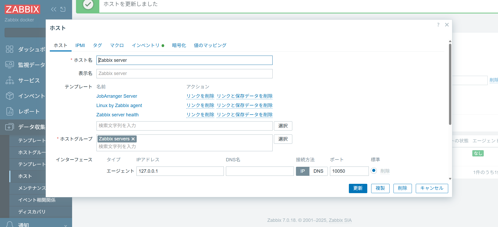Open the Zabbix server health link
Viewport: 498px width, 227px height.
pos(117,115)
